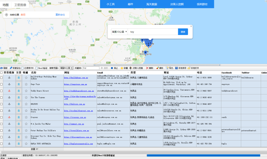Open the crayons.com.au link
This screenshot has height=159, width=267.
(75, 117)
